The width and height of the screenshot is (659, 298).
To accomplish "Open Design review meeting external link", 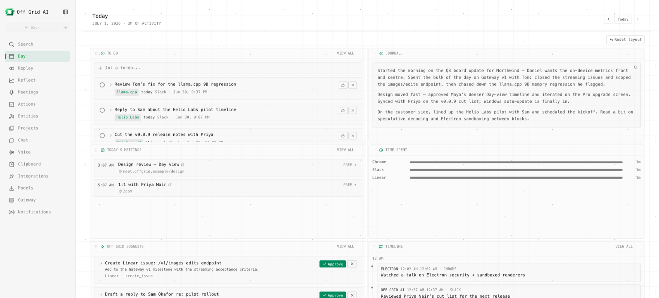I will [x=183, y=165].
